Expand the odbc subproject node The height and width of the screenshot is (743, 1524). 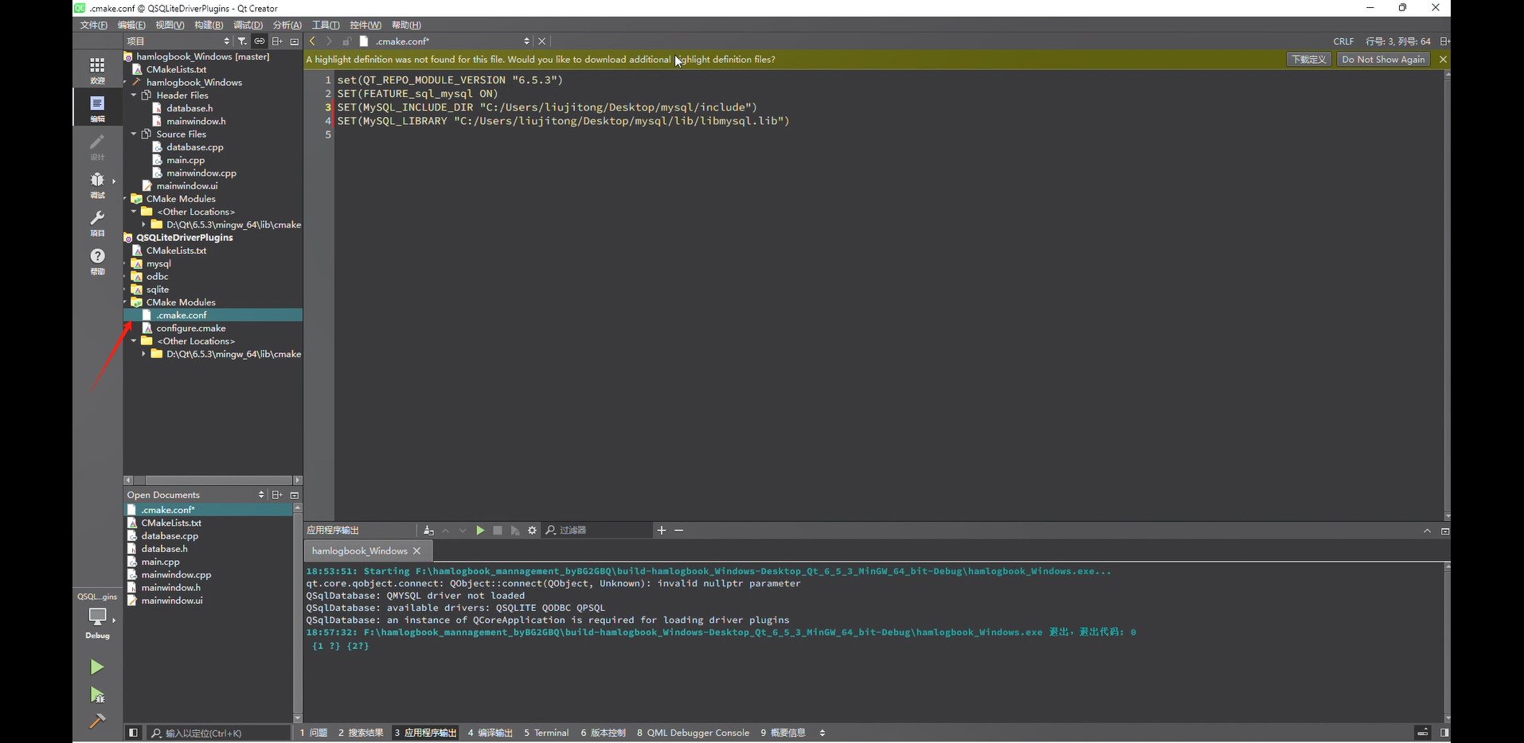[x=126, y=276]
